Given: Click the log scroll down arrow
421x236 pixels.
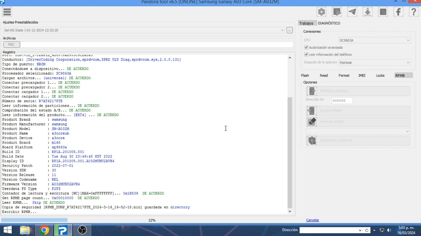Looking at the screenshot, I should pos(290,211).
